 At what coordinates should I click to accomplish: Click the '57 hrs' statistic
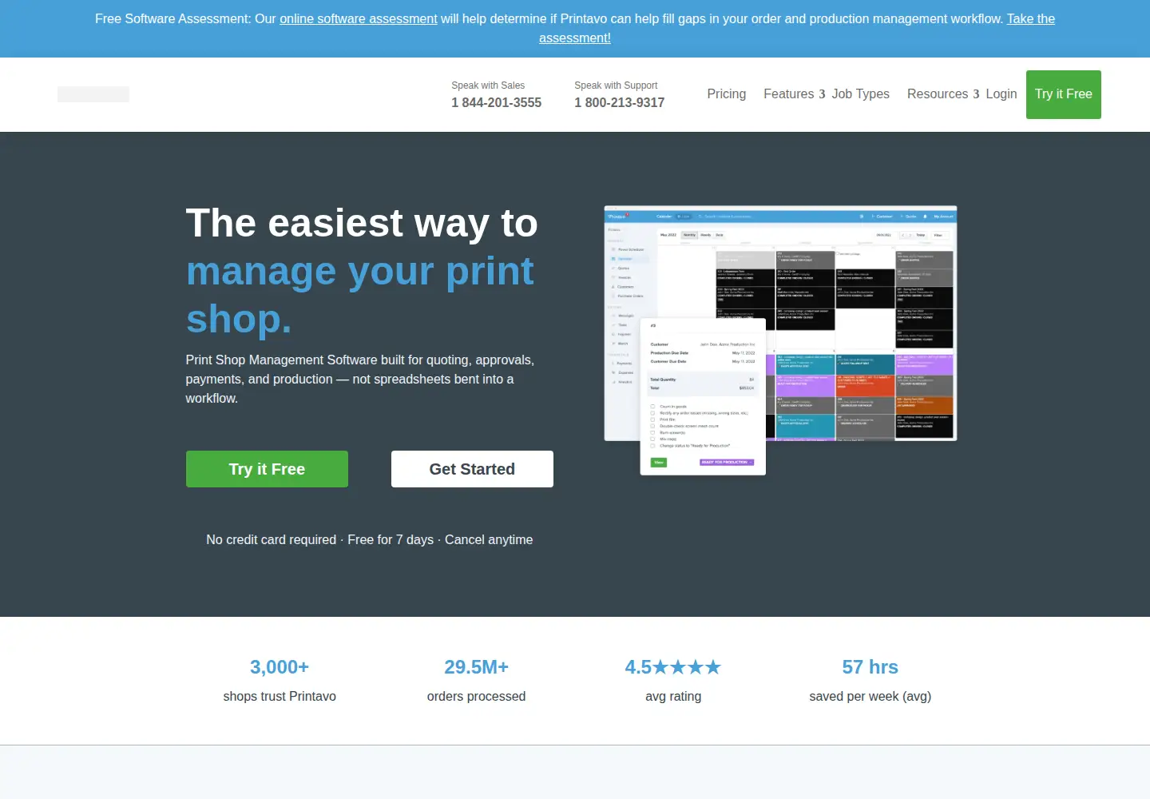point(870,667)
